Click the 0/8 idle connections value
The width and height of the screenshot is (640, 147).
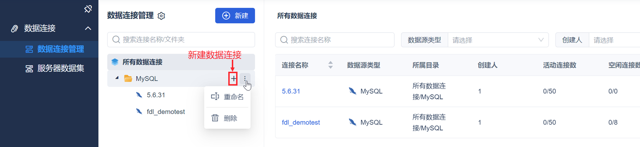click(x=613, y=123)
